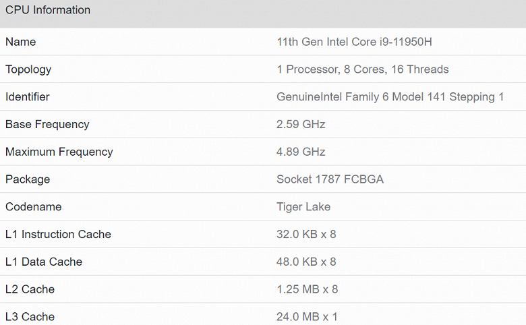This screenshot has height=325, width=526.
Task: Select the 24.0 MB x 1 value
Action: (307, 317)
